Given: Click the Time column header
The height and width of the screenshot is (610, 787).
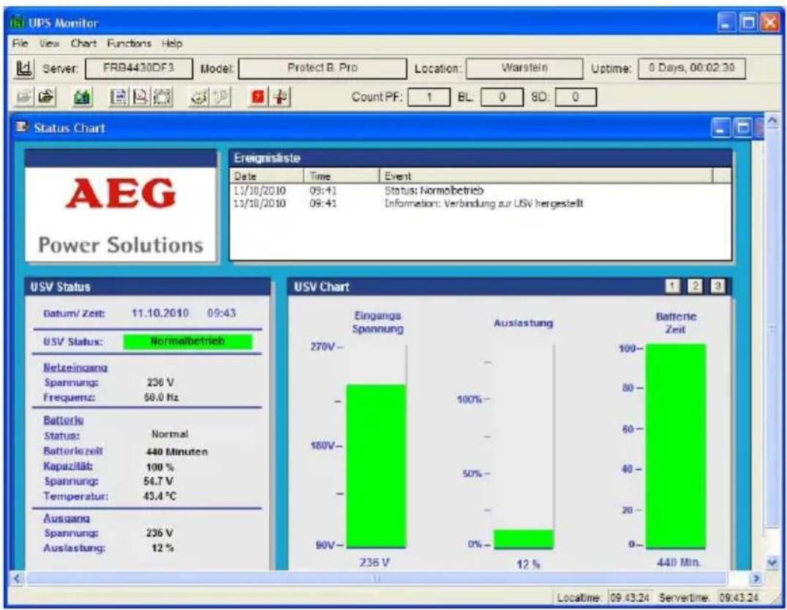Looking at the screenshot, I should pos(341,176).
